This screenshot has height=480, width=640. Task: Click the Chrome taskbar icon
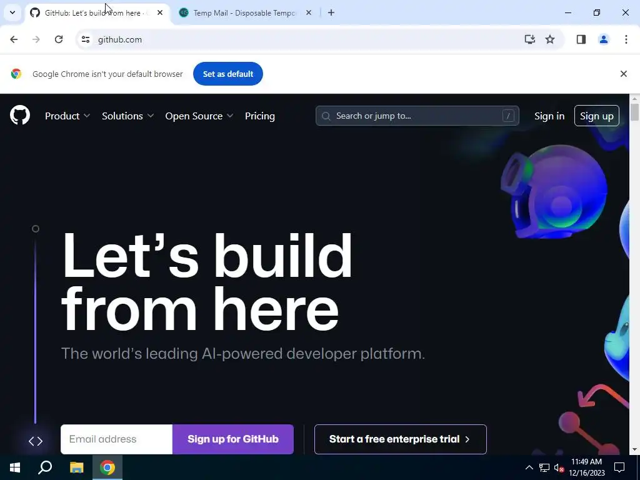click(107, 467)
